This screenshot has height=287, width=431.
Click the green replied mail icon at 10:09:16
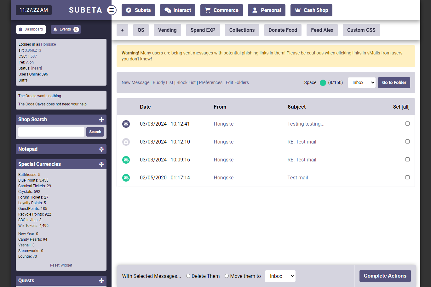(x=126, y=160)
